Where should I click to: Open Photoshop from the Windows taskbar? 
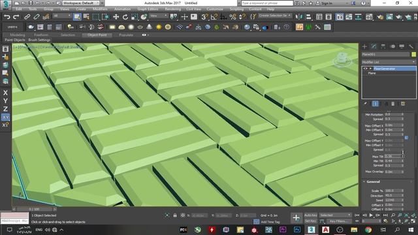point(297,229)
